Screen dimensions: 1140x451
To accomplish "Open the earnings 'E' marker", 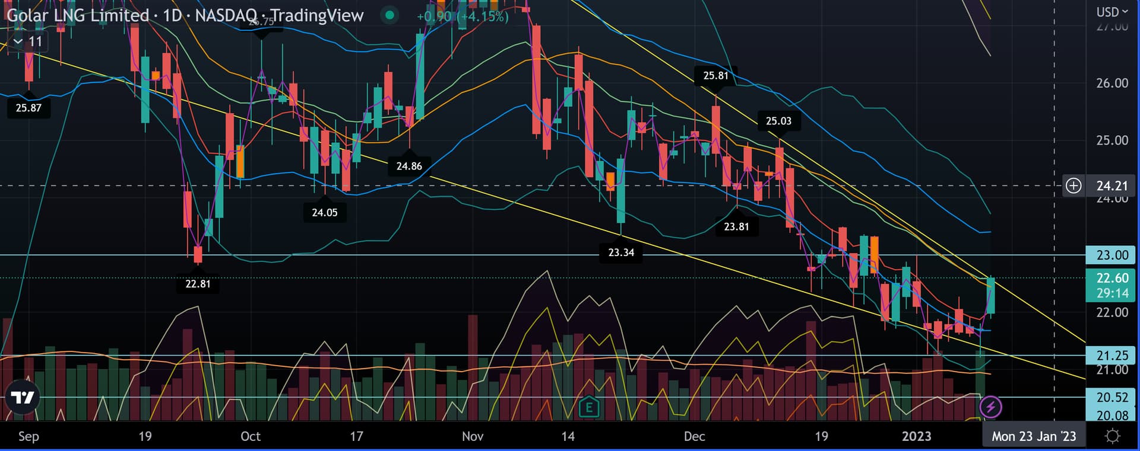I will point(588,407).
